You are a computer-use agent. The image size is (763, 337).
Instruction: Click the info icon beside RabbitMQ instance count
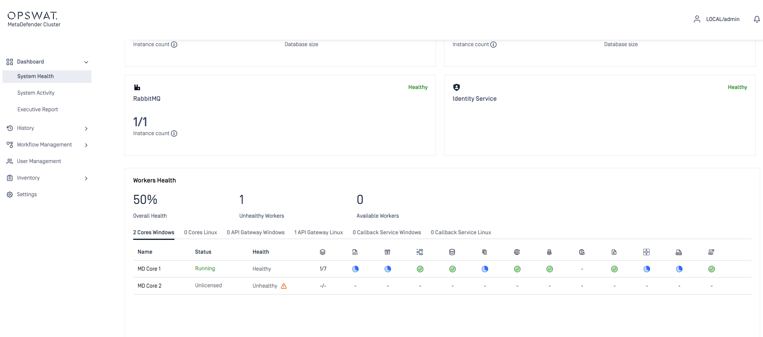coord(174,134)
